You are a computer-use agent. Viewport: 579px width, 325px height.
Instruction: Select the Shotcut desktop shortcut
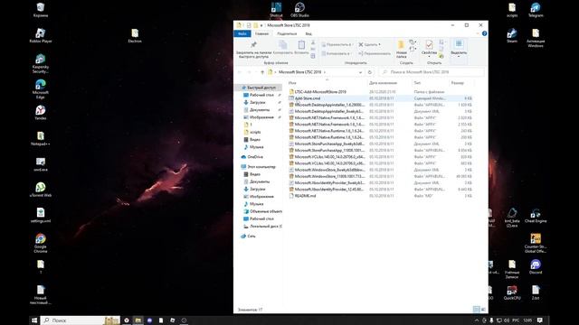(276, 10)
